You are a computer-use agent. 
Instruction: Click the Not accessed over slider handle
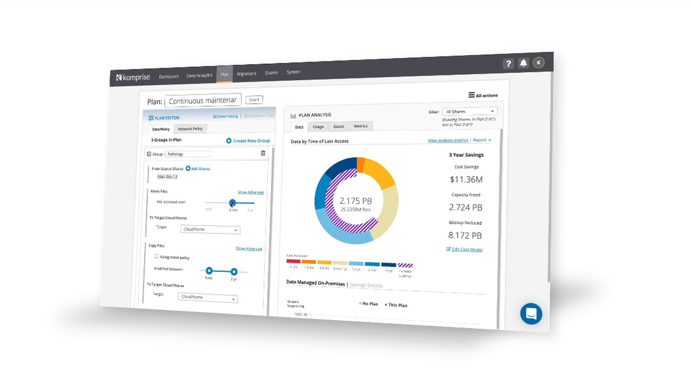click(x=232, y=203)
